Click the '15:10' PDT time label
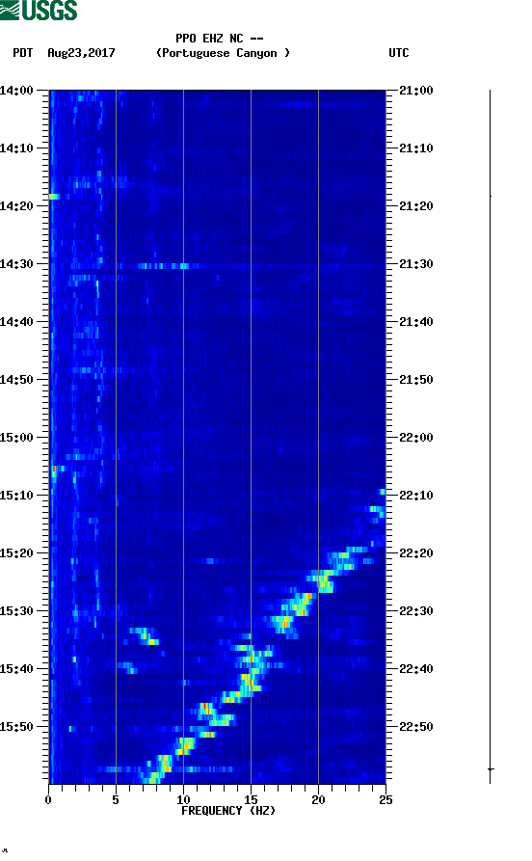532x861 pixels. 16,496
